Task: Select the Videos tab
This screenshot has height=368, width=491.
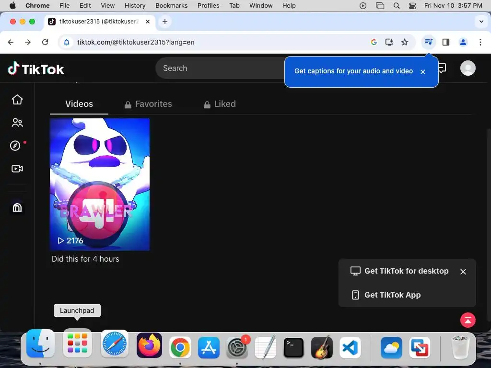Action: (79, 104)
